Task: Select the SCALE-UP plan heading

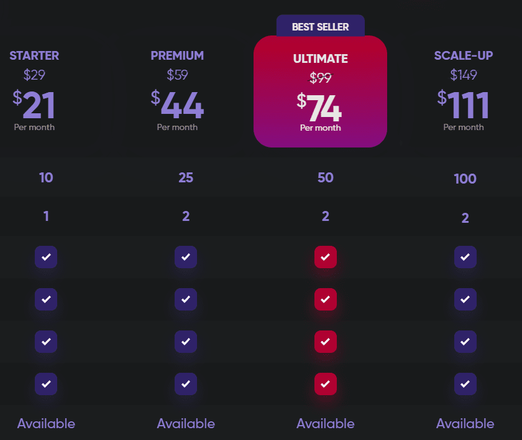Action: (464, 55)
